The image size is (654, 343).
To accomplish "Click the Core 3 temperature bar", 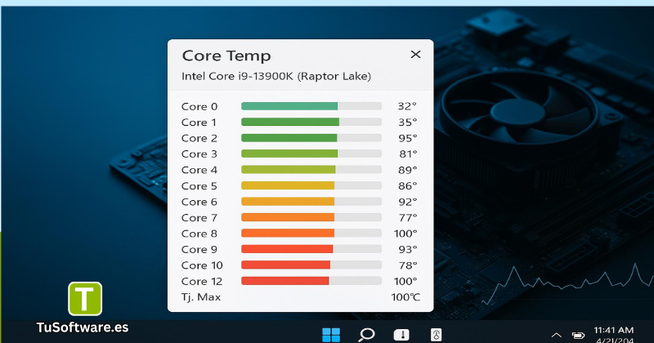I will (311, 154).
